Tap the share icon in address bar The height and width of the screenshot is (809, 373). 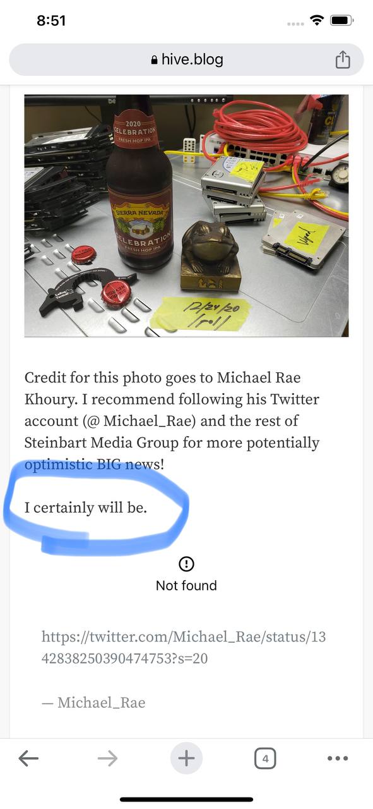click(x=341, y=59)
